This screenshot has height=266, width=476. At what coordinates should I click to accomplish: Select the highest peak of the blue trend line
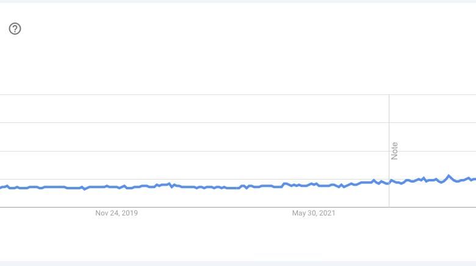[x=449, y=176]
